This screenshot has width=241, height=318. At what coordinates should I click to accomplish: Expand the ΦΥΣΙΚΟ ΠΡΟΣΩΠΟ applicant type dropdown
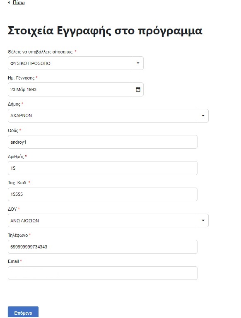coord(76,63)
